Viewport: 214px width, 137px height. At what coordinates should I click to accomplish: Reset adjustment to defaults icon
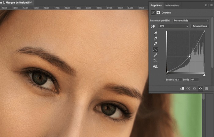(x=194, y=89)
